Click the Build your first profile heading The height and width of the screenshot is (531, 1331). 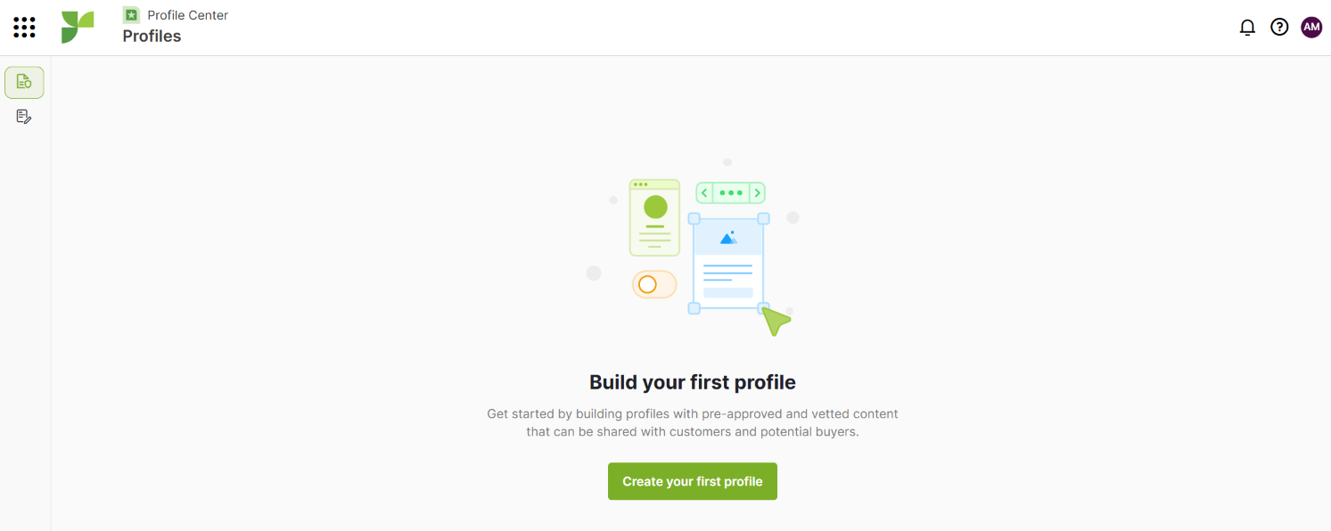(x=693, y=382)
